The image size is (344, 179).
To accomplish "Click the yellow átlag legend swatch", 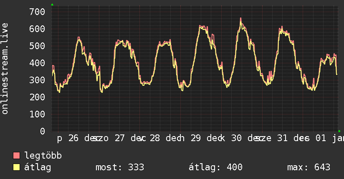I will coord(16,167).
